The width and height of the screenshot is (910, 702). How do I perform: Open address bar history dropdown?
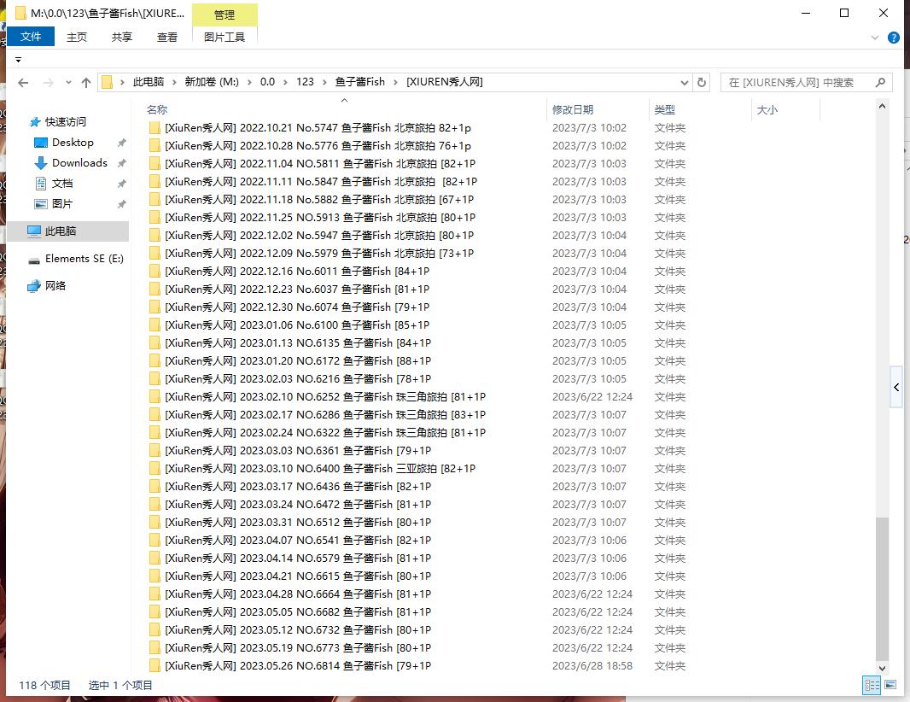(x=685, y=83)
